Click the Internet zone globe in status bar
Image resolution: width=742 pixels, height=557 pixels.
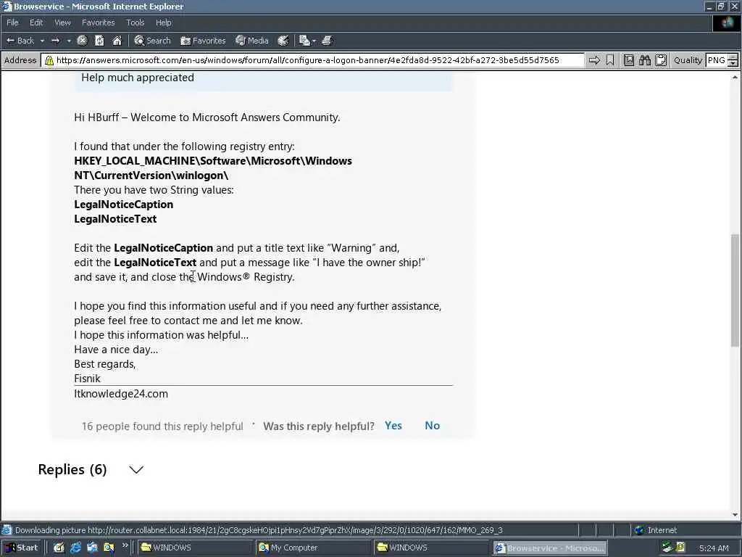(639, 530)
